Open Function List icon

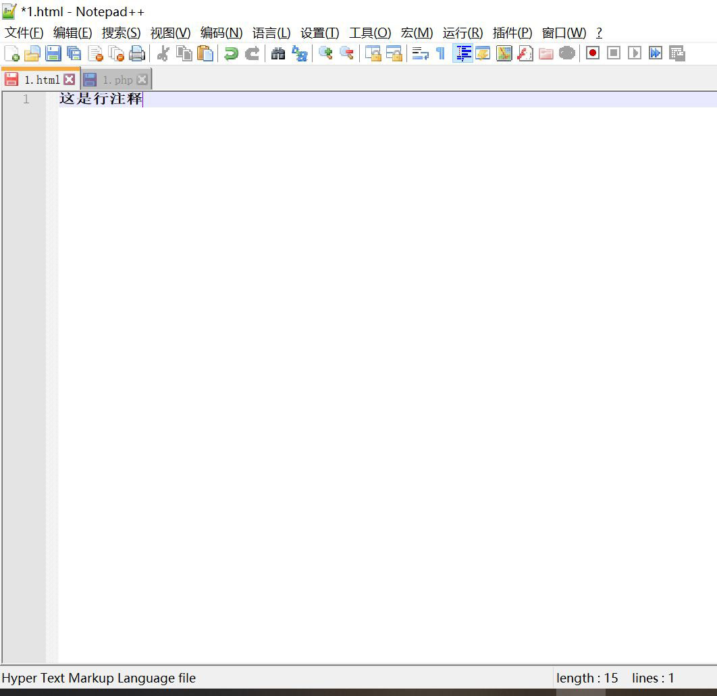[x=525, y=53]
